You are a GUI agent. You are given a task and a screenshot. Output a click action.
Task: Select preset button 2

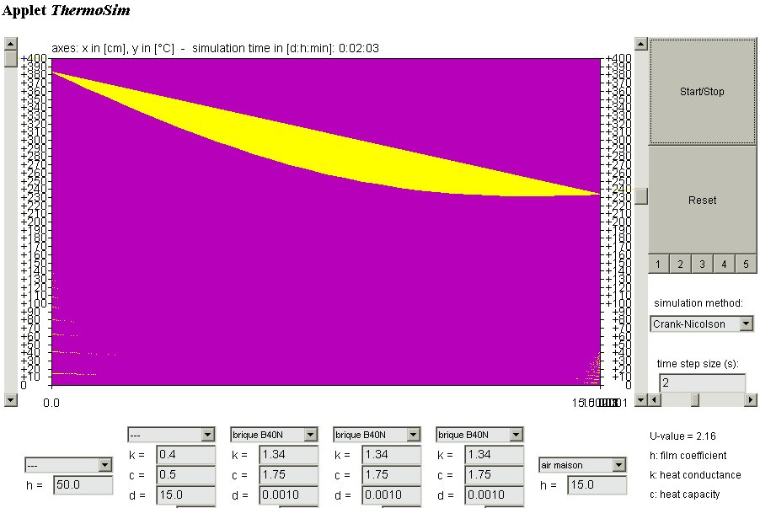(680, 265)
